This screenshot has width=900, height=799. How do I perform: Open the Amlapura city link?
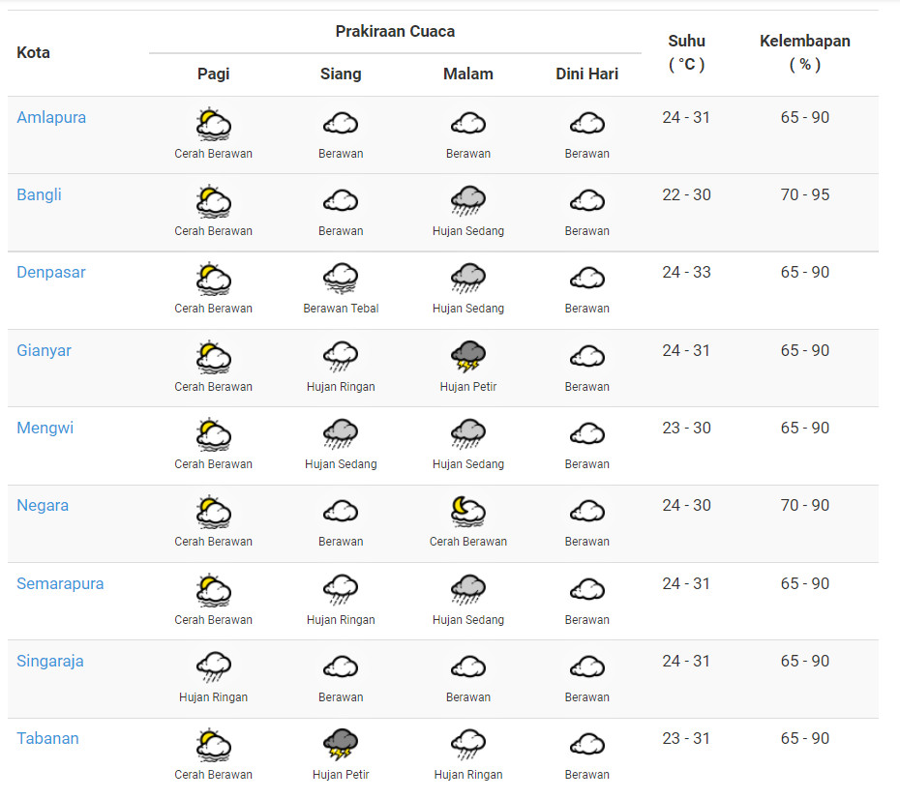[51, 117]
